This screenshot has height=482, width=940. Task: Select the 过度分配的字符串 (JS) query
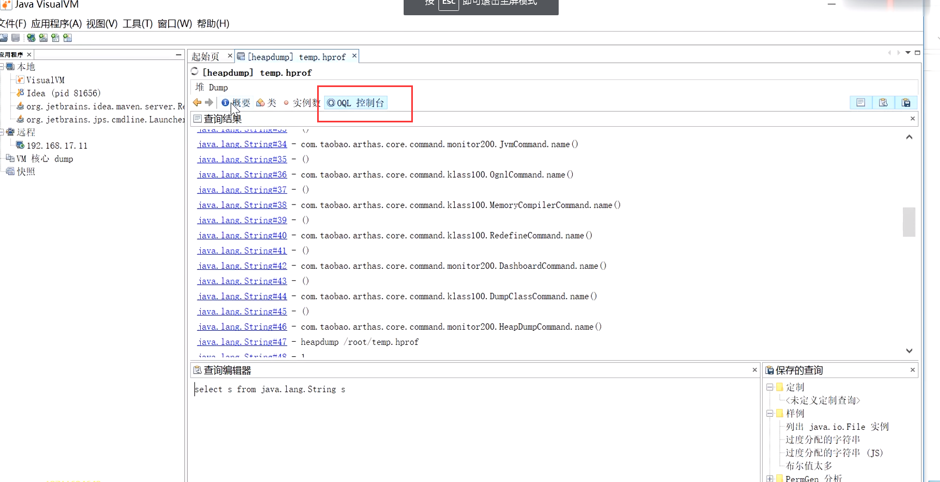[x=834, y=453]
